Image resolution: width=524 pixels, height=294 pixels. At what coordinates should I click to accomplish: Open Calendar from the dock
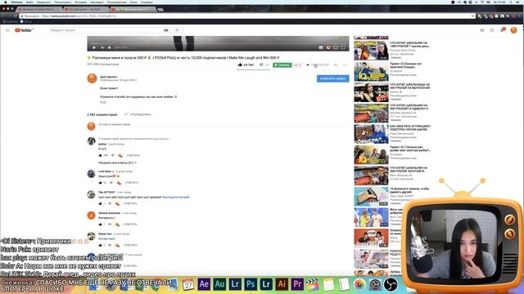click(188, 284)
